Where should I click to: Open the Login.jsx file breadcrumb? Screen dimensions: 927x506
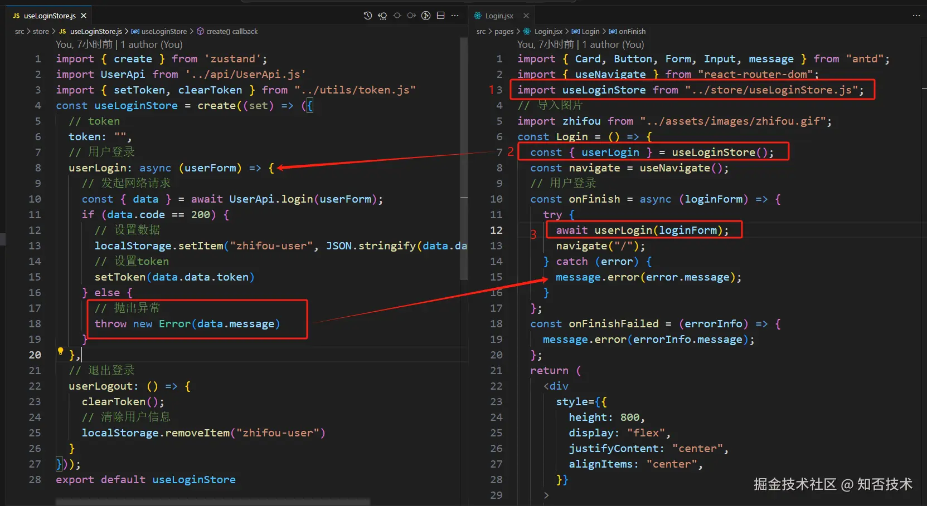(x=543, y=31)
